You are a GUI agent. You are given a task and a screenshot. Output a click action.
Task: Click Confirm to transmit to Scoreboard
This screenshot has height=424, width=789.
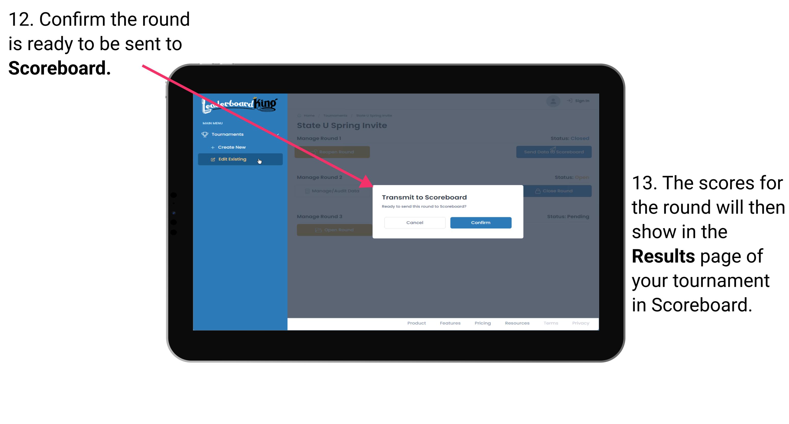point(479,222)
